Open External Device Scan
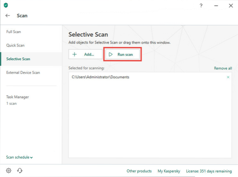The image size is (238, 177). (23, 72)
